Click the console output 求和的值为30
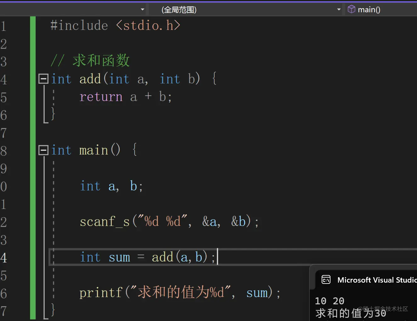 pos(351,313)
